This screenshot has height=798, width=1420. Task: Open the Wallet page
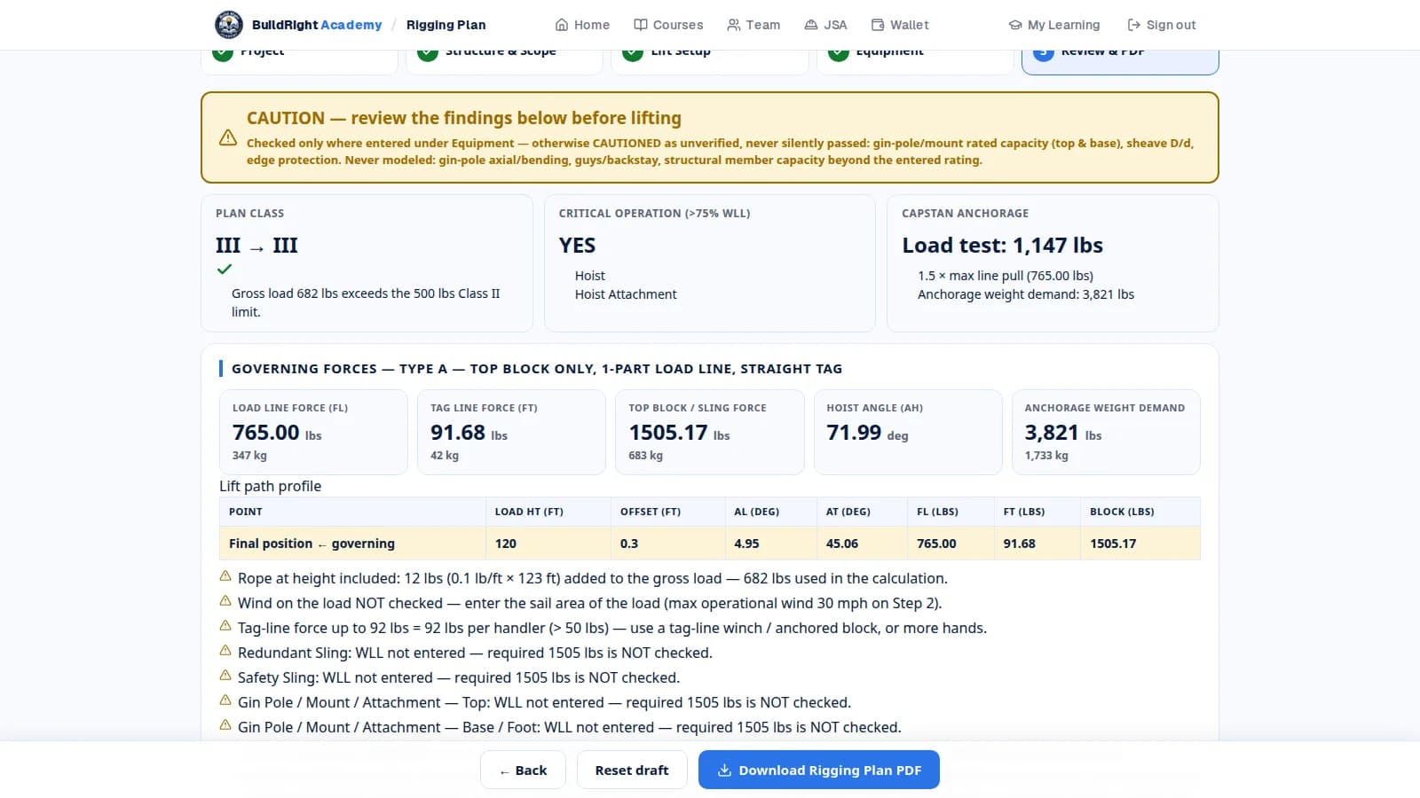coord(900,25)
